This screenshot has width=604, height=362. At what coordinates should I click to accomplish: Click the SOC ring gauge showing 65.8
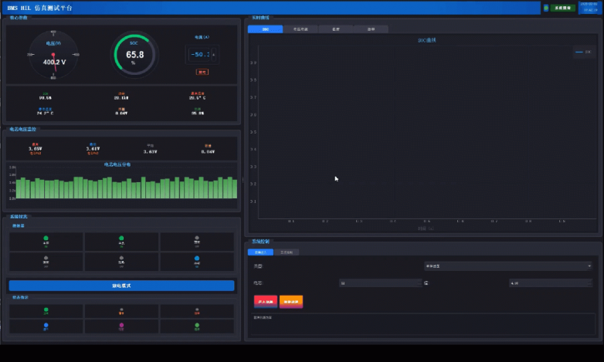click(134, 56)
